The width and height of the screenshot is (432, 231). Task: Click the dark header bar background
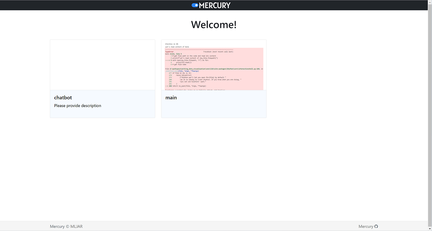click(101, 5)
